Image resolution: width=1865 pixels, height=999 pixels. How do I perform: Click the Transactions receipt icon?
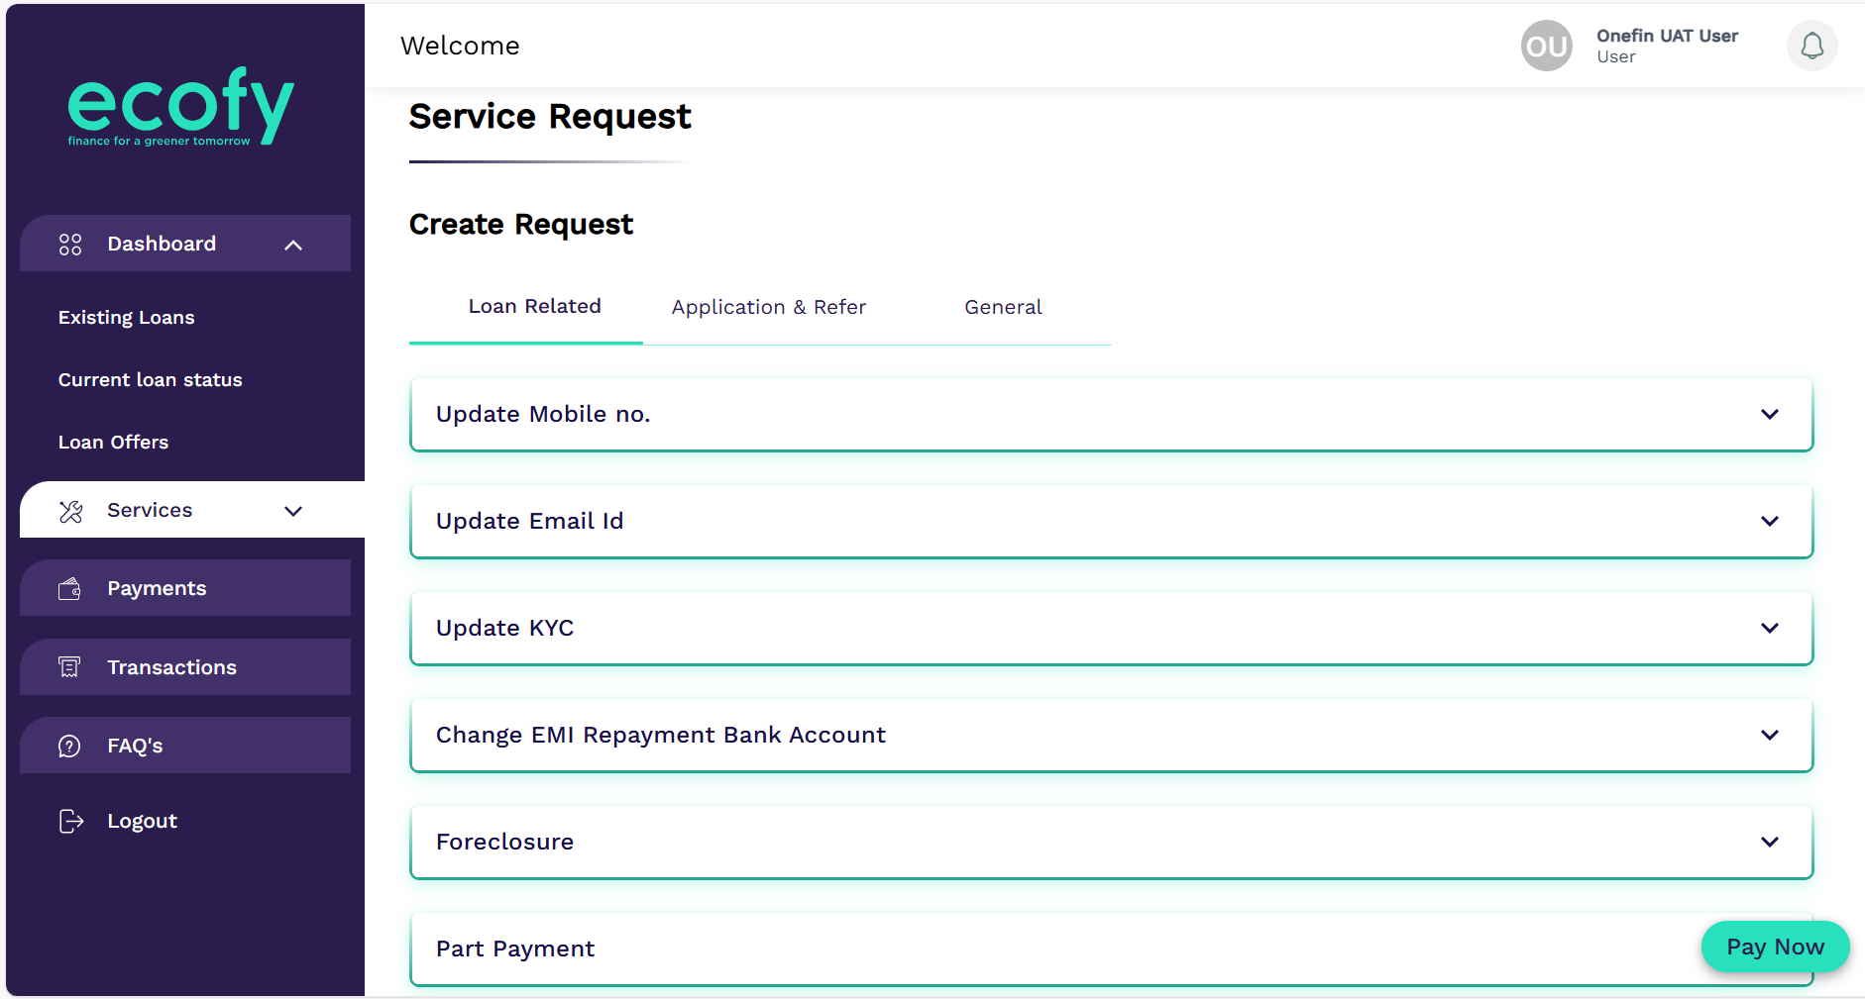70,667
